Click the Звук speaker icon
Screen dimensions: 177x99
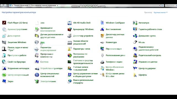[x=37, y=42]
